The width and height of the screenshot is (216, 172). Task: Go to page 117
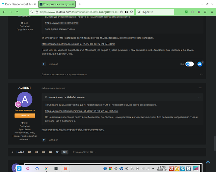(29, 152)
